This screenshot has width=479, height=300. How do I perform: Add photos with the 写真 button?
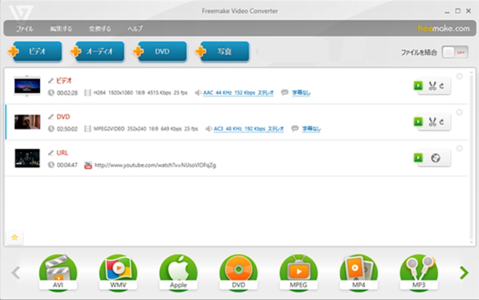point(222,52)
